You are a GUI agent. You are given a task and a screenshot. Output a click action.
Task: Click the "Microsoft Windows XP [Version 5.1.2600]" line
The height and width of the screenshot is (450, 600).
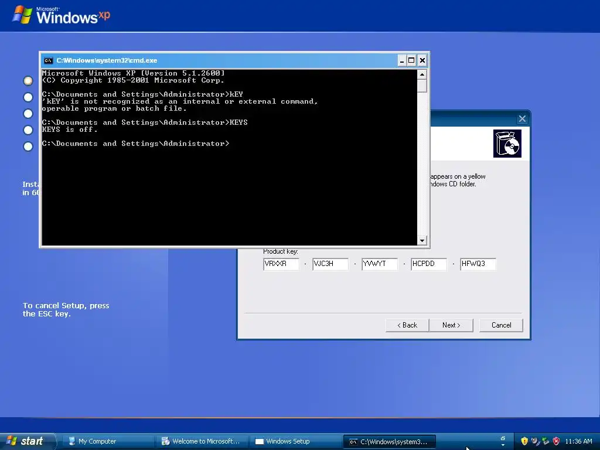tap(133, 73)
